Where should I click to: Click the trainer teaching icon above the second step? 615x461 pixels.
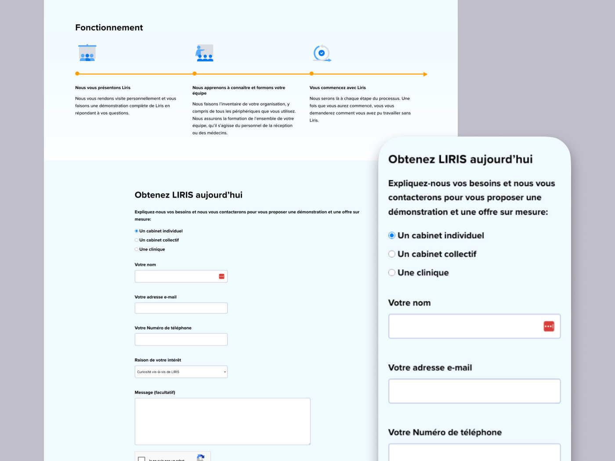click(204, 53)
